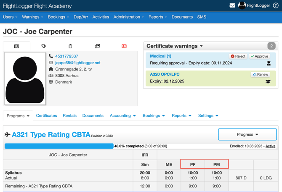
Task: Open the clipboard tab icon
Action: pyautogui.click(x=70, y=46)
